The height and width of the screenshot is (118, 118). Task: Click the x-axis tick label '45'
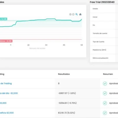[64, 45]
